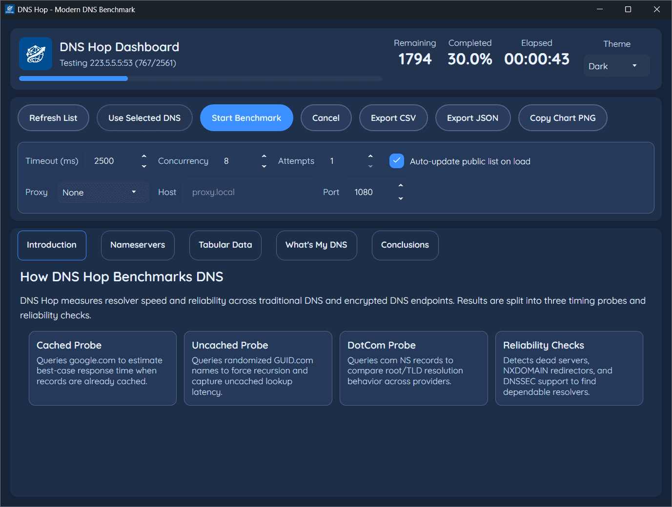Image resolution: width=672 pixels, height=507 pixels.
Task: Open the Theme dropdown showing Dark
Action: click(616, 66)
